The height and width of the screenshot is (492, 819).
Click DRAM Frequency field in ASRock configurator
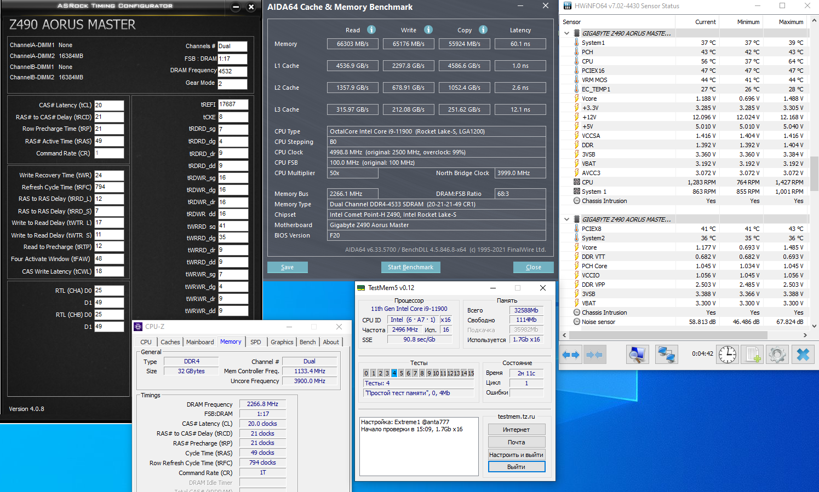tap(232, 71)
